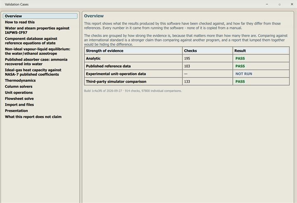The width and height of the screenshot is (297, 203).
Task: Select the Published reference data row label
Action: coord(108,66)
